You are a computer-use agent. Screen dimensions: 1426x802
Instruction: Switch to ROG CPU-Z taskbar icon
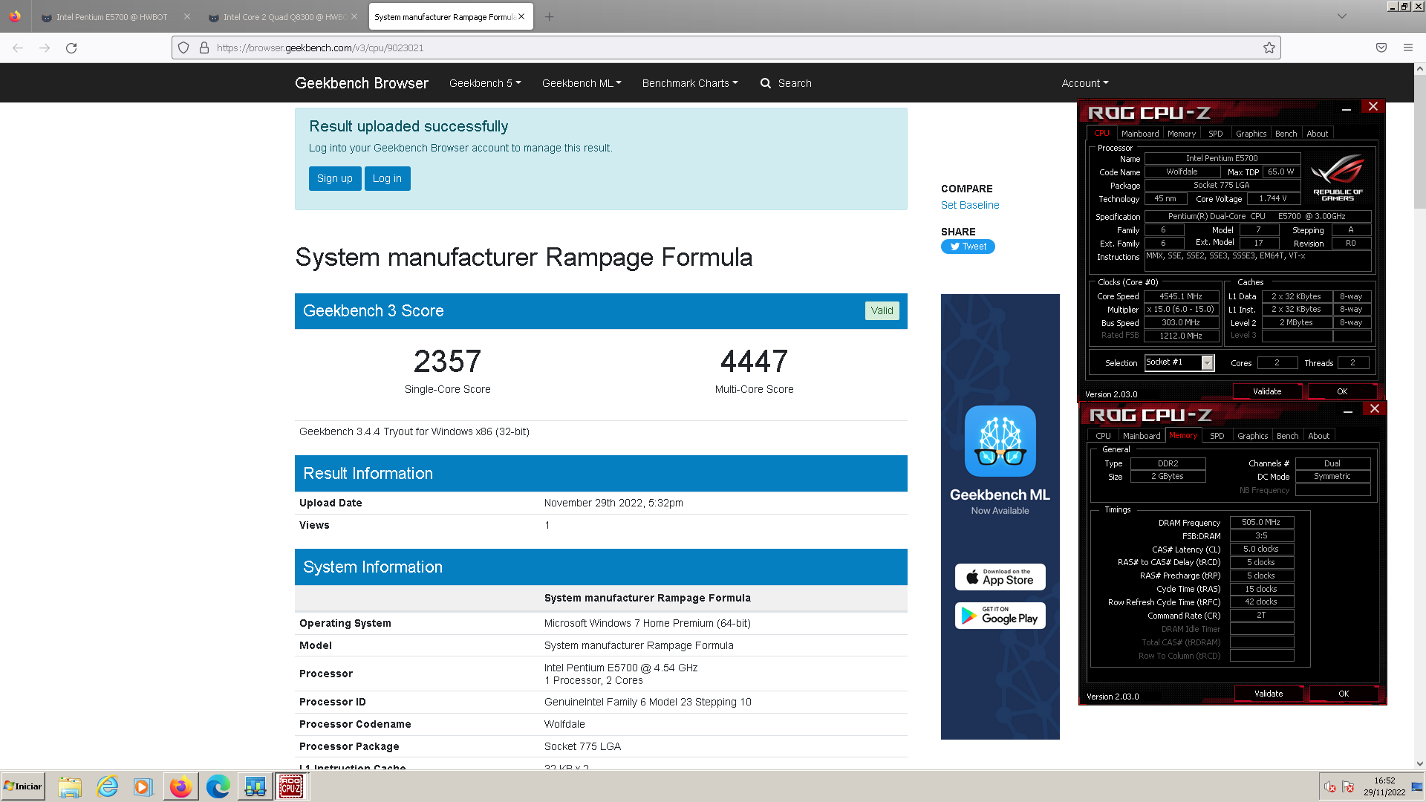(x=291, y=786)
